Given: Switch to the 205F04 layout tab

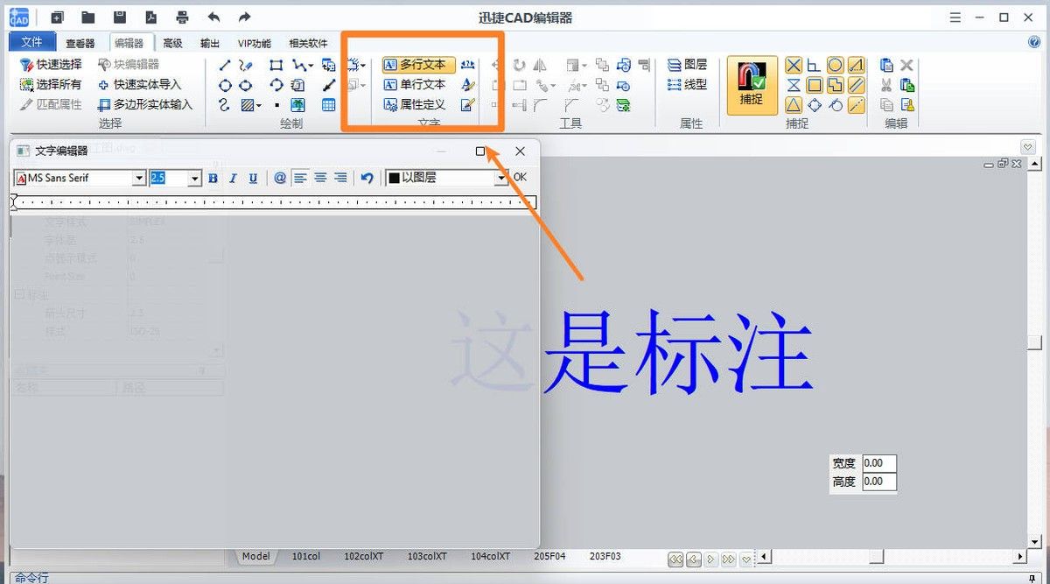Looking at the screenshot, I should [549, 555].
